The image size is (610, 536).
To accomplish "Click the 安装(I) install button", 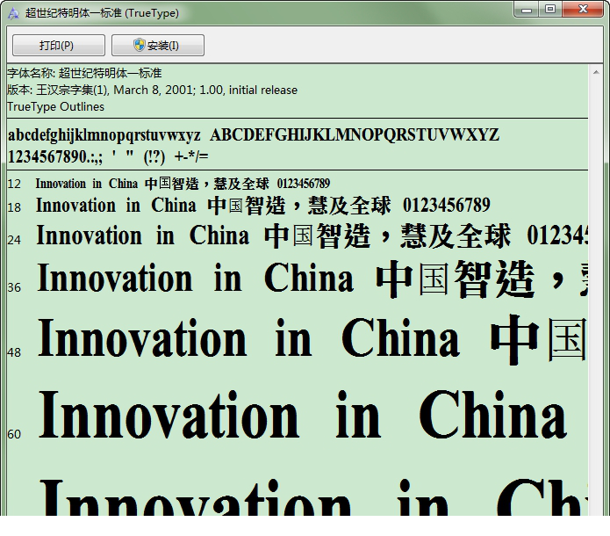I will pos(158,45).
